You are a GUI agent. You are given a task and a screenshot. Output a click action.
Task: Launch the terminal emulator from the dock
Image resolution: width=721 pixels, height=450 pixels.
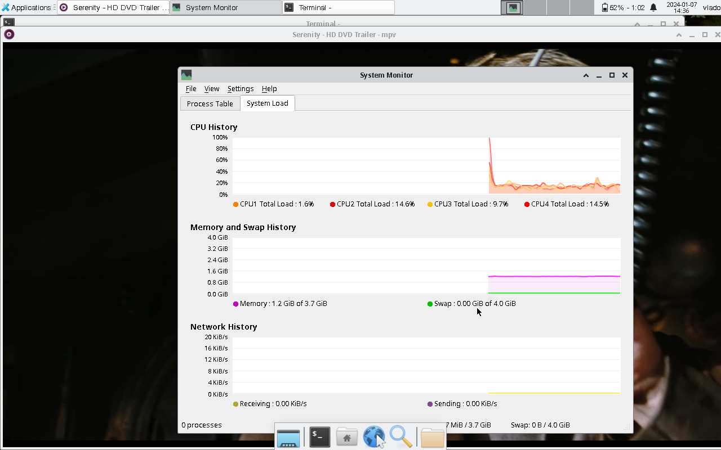(319, 437)
